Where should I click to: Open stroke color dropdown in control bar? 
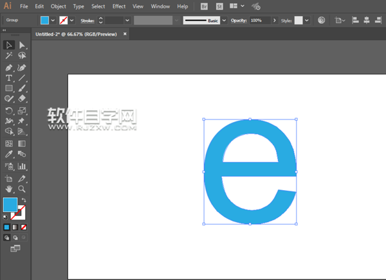tap(71, 20)
